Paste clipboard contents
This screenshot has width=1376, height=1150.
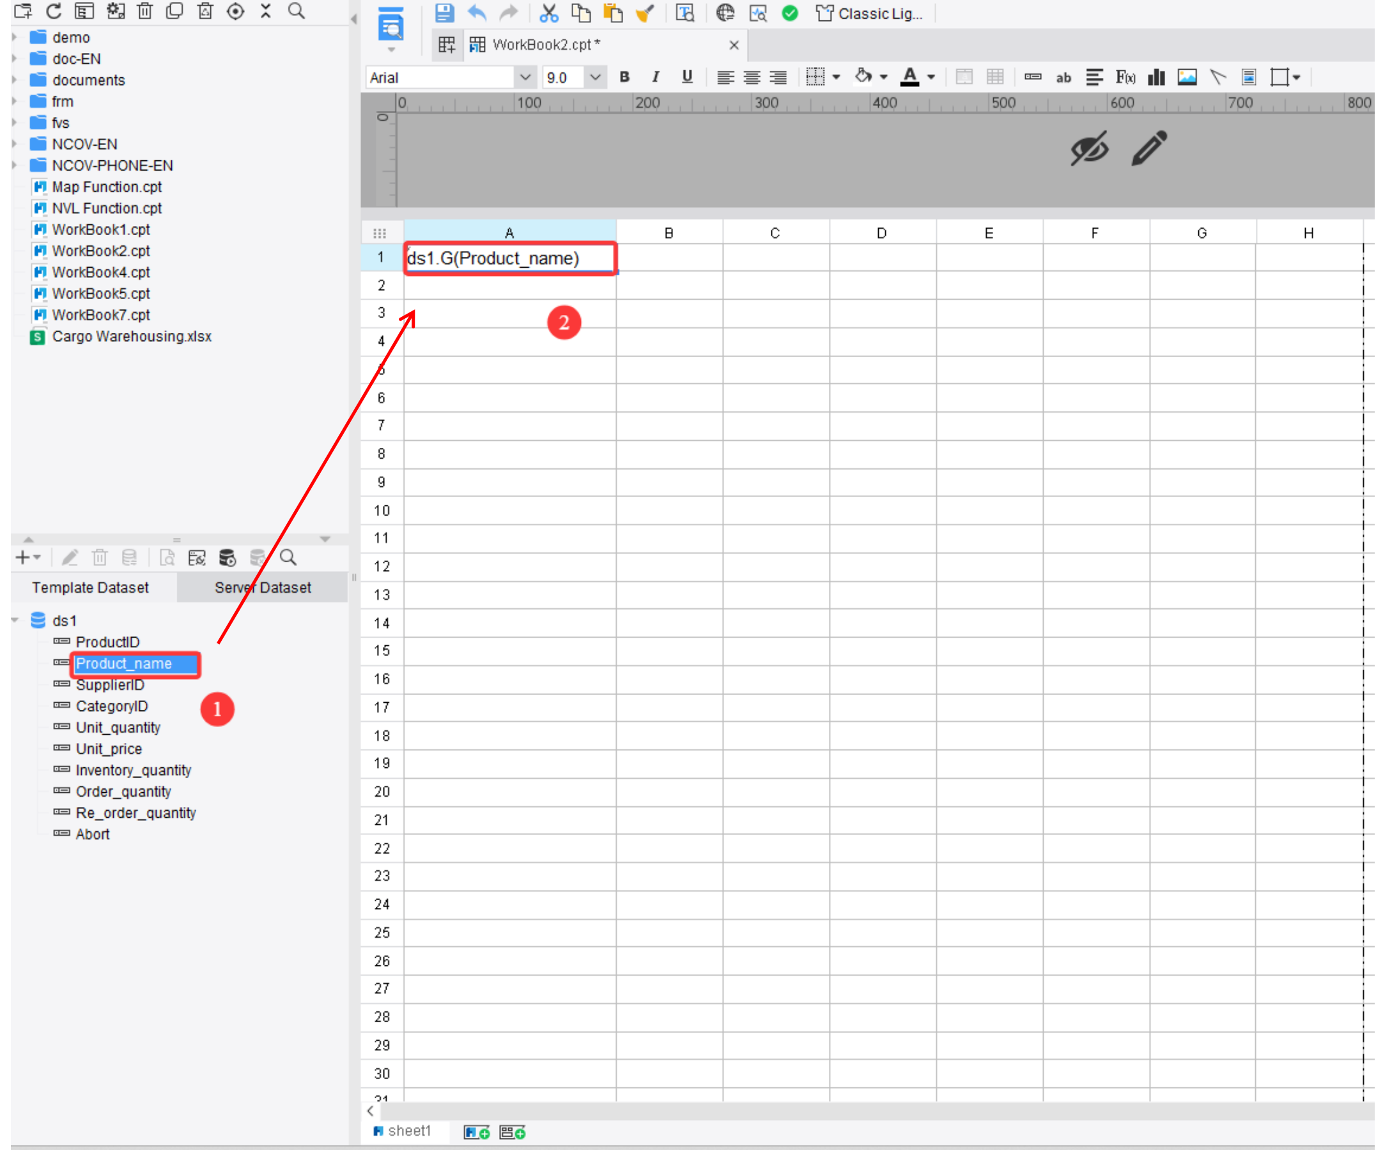coord(613,12)
